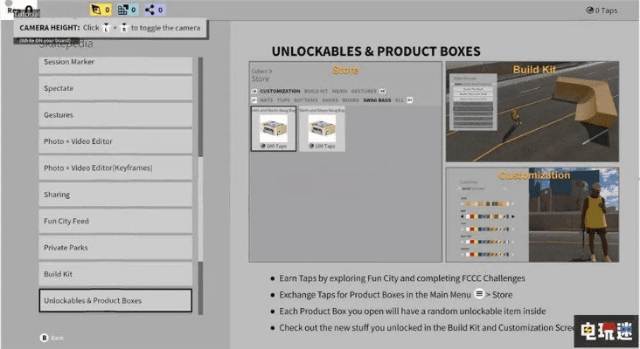Open the Session Marker topic
This screenshot has height=349, width=640.
(115, 62)
